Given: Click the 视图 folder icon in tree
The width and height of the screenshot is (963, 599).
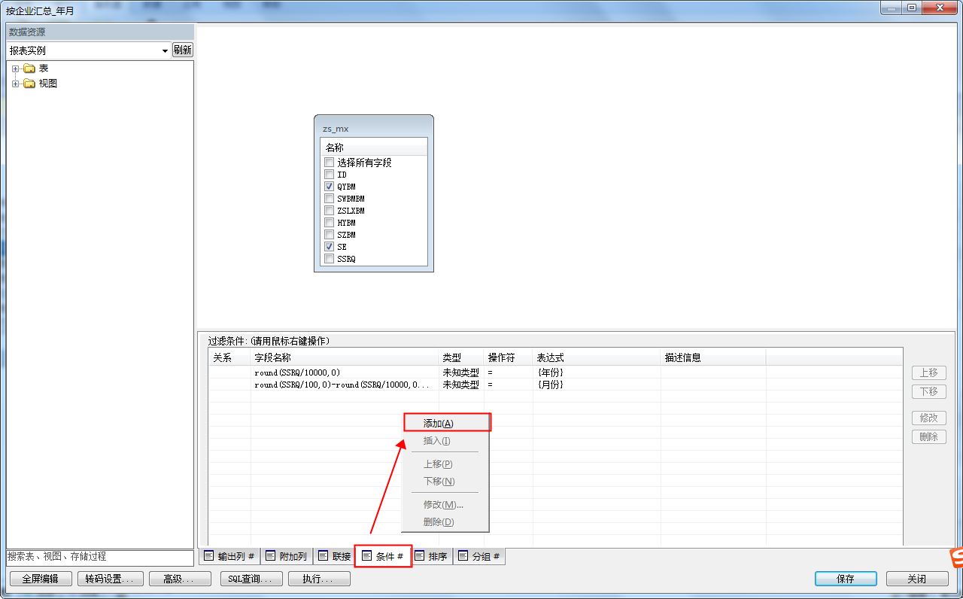Looking at the screenshot, I should point(29,84).
